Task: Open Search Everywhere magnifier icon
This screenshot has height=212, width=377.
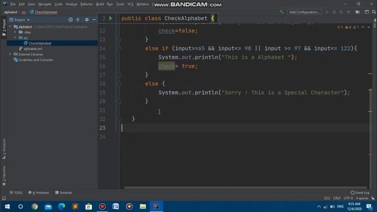Action: coord(374,12)
